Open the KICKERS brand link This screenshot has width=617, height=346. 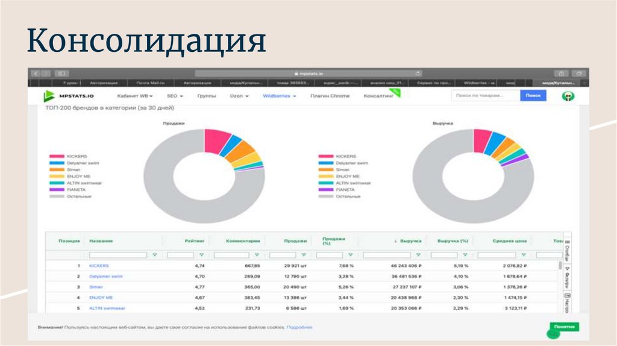(99, 266)
